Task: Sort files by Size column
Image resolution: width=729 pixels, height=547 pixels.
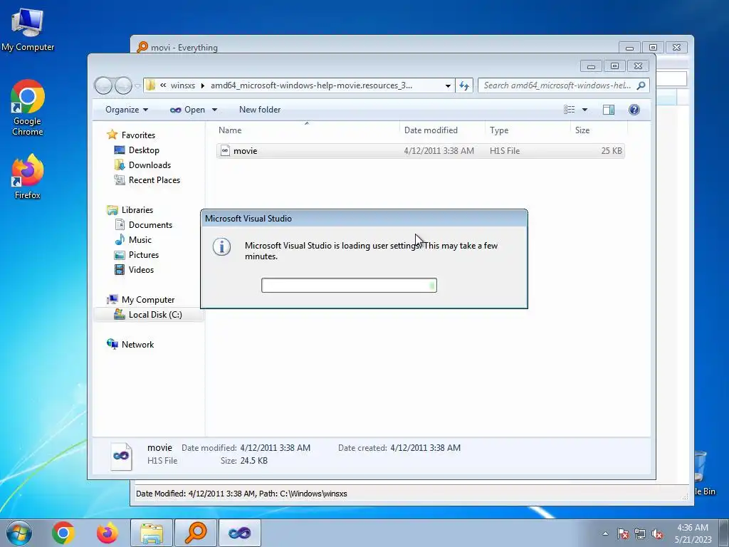Action: pos(599,130)
